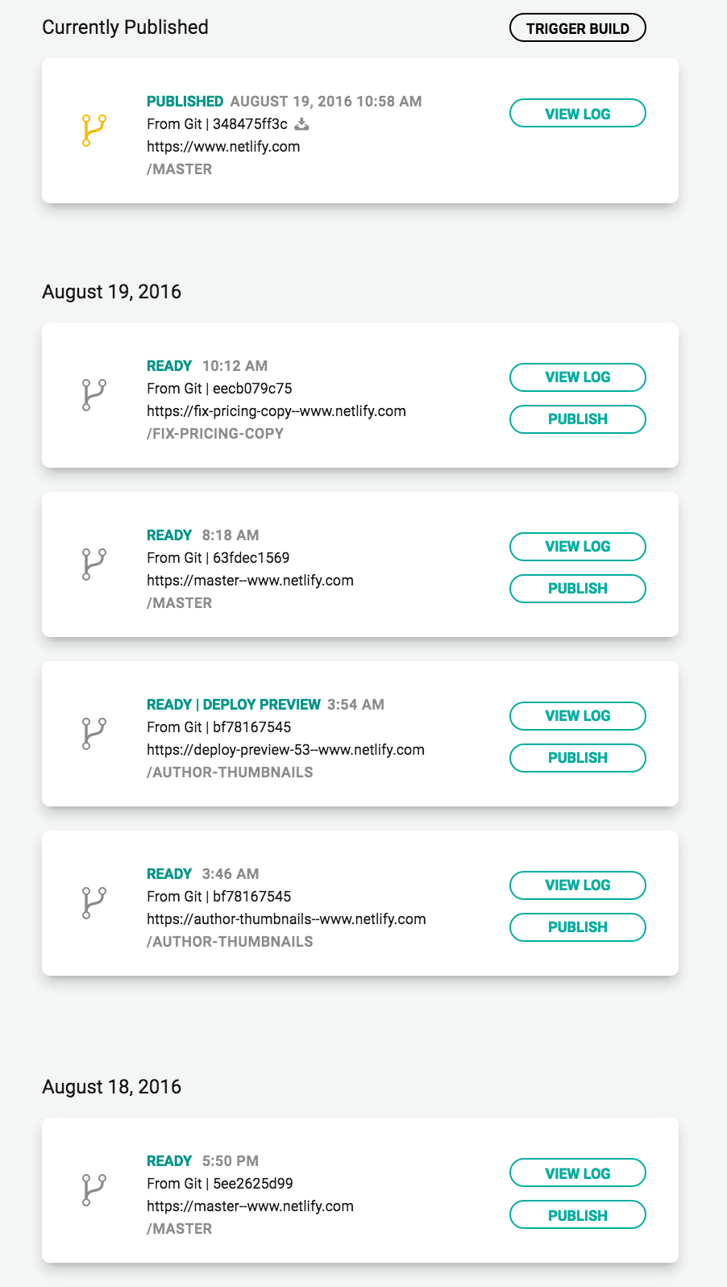Click the branch icon on the fix-pricing-copy deploy
The height and width of the screenshot is (1287, 727).
(93, 394)
